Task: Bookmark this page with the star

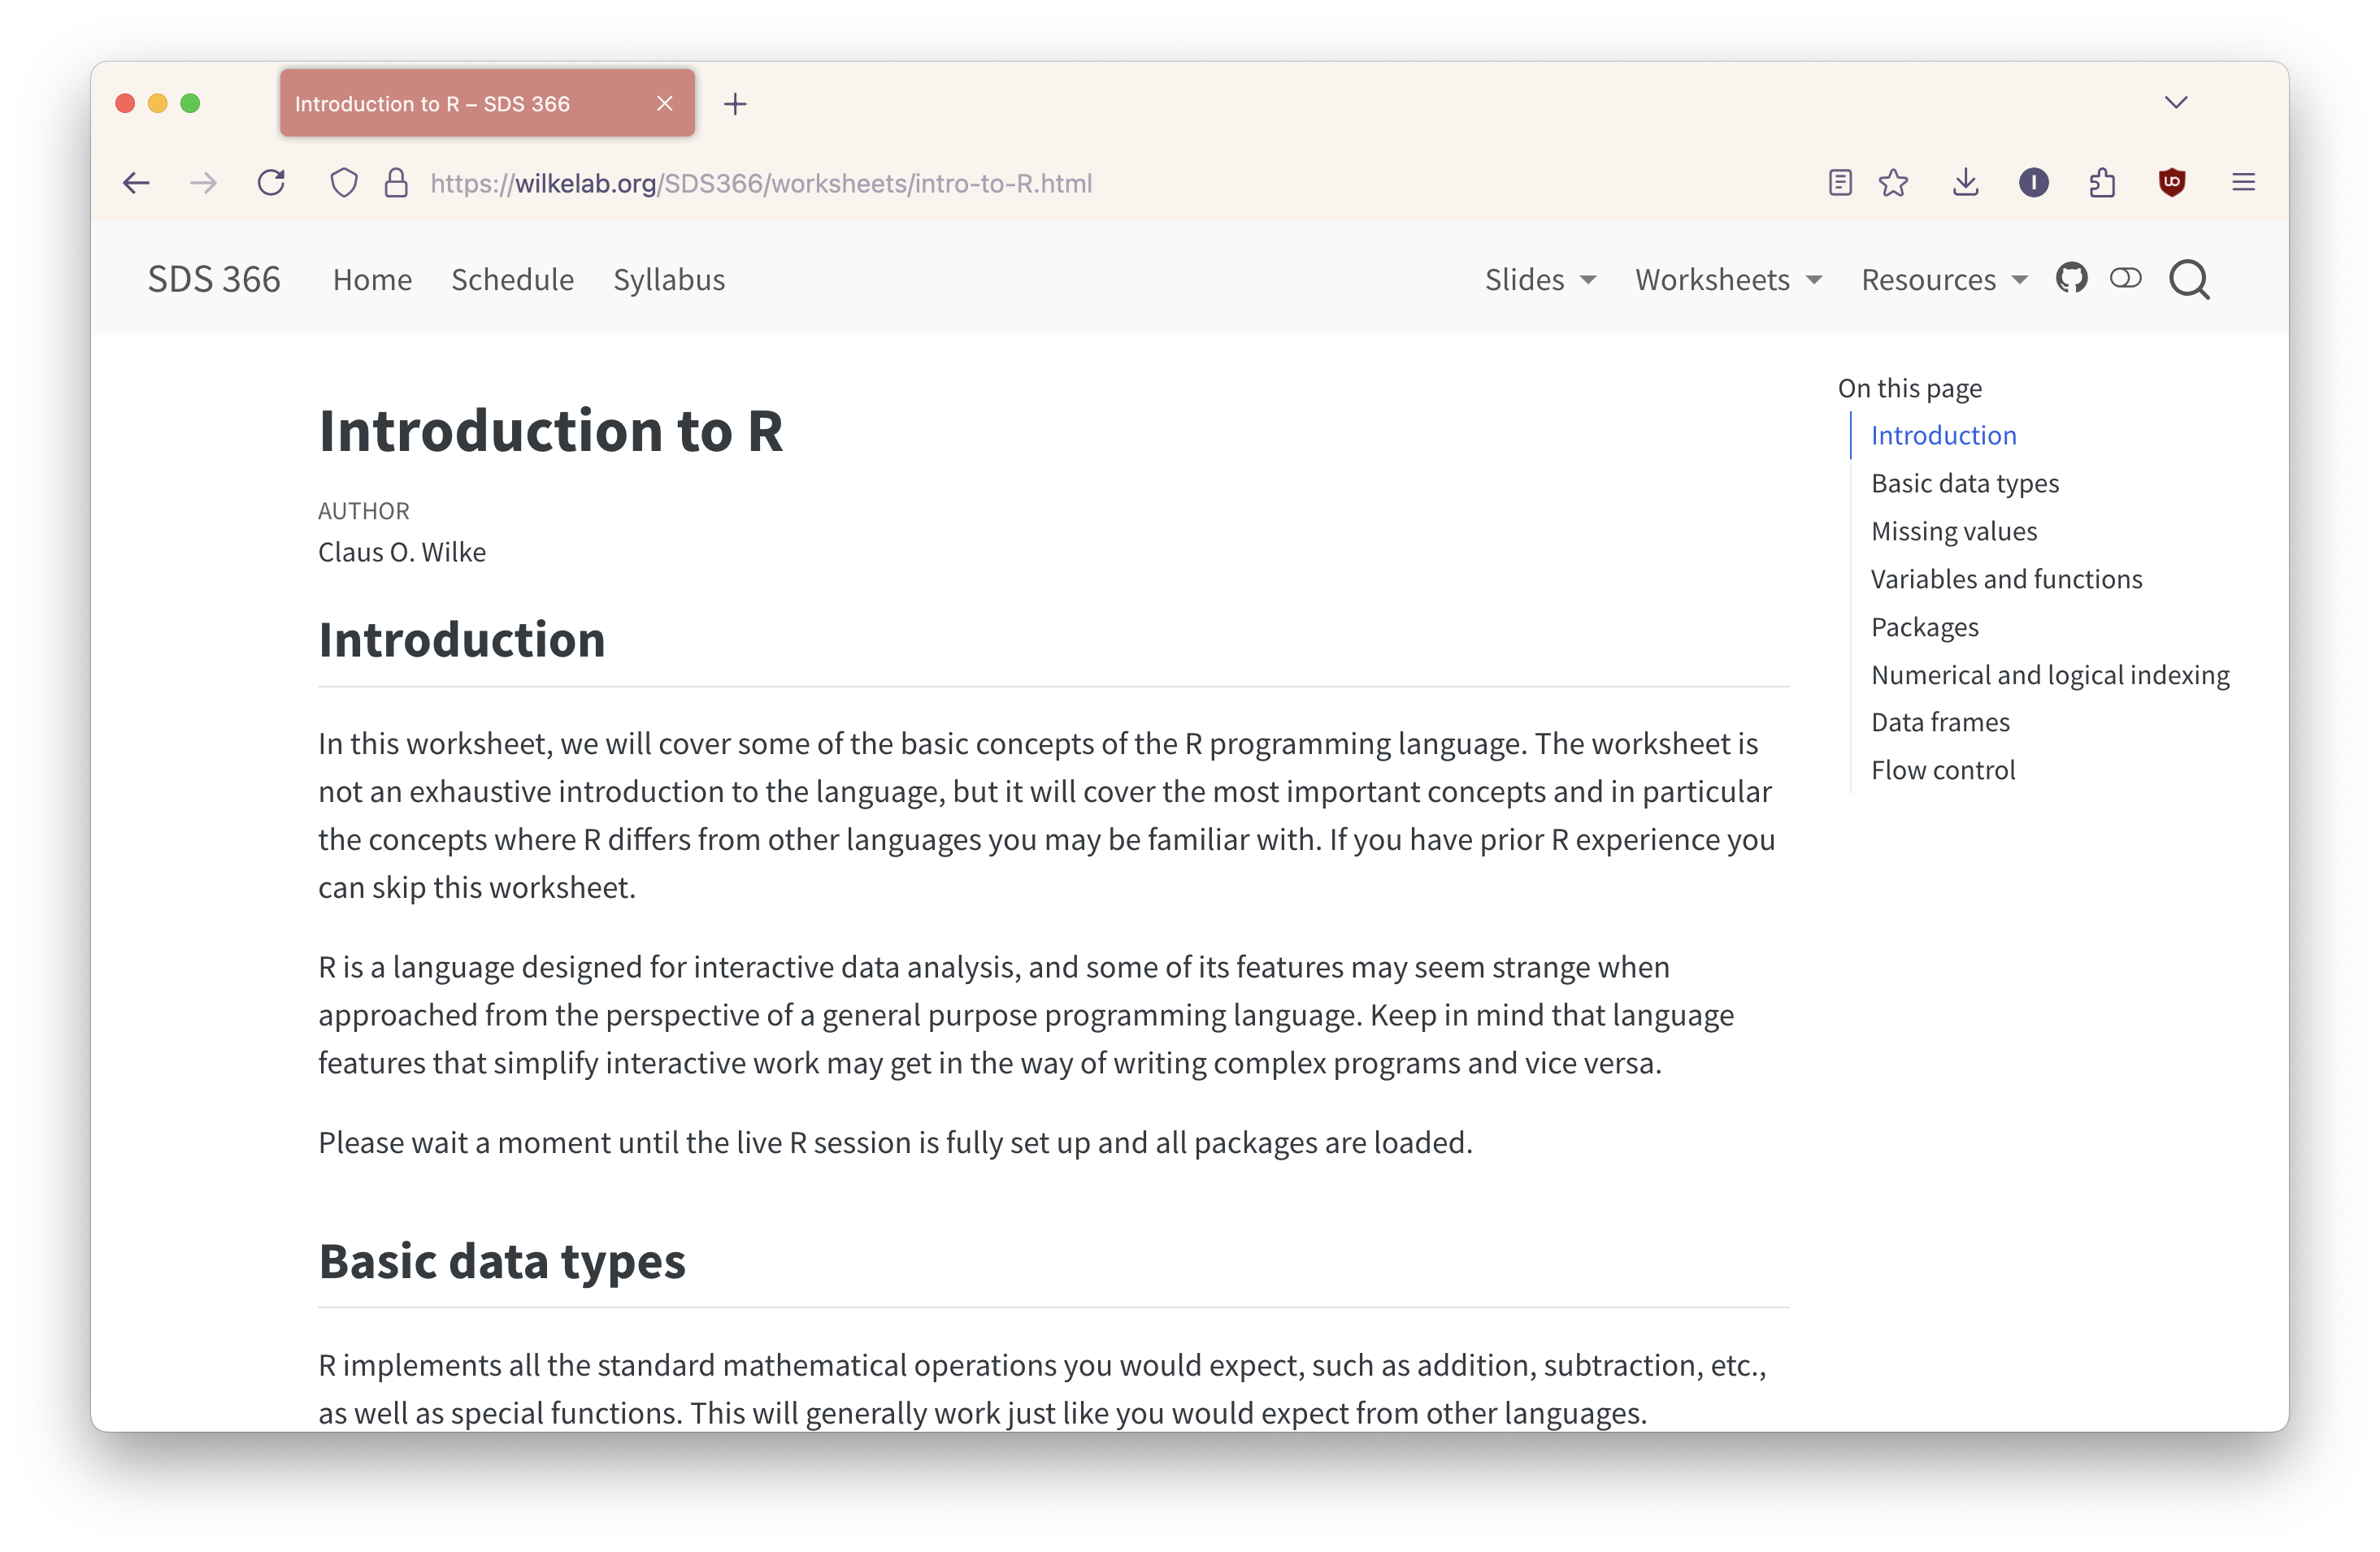Action: [1892, 183]
